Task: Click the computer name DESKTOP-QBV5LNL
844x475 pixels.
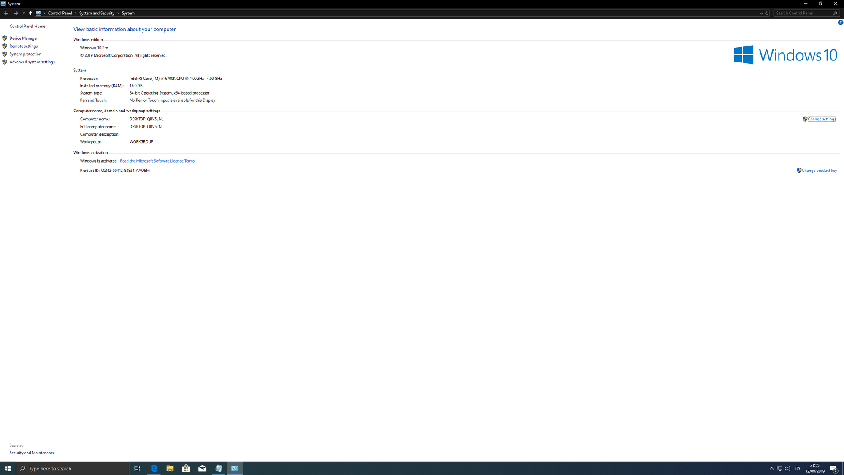Action: pyautogui.click(x=146, y=119)
